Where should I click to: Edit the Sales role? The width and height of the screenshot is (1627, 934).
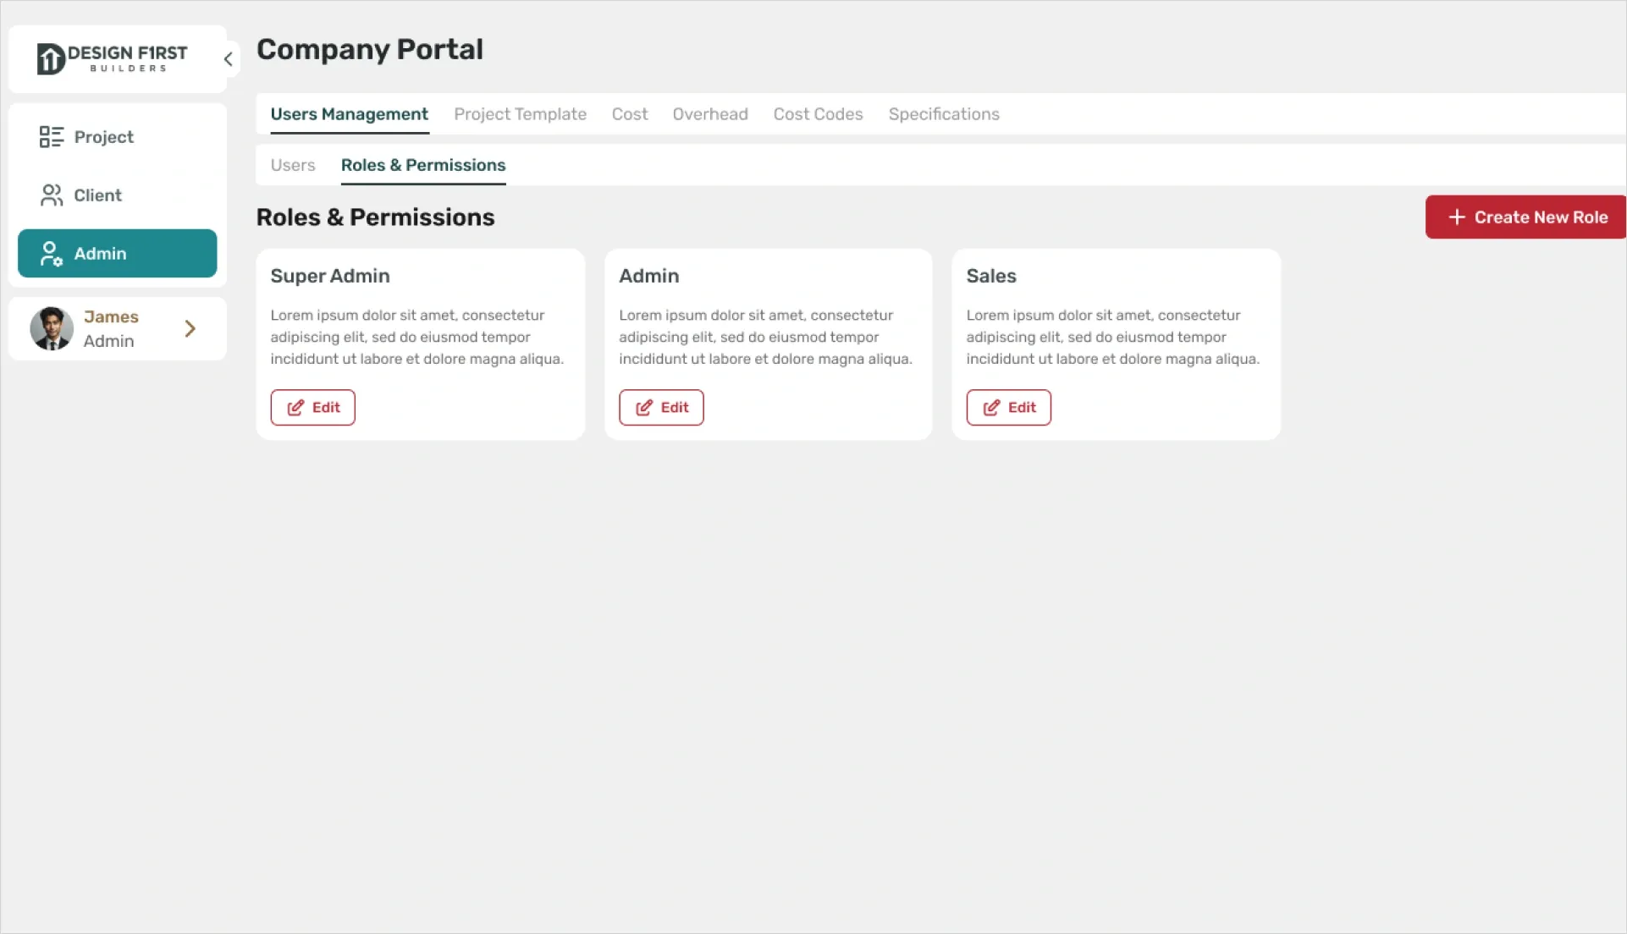point(1008,407)
